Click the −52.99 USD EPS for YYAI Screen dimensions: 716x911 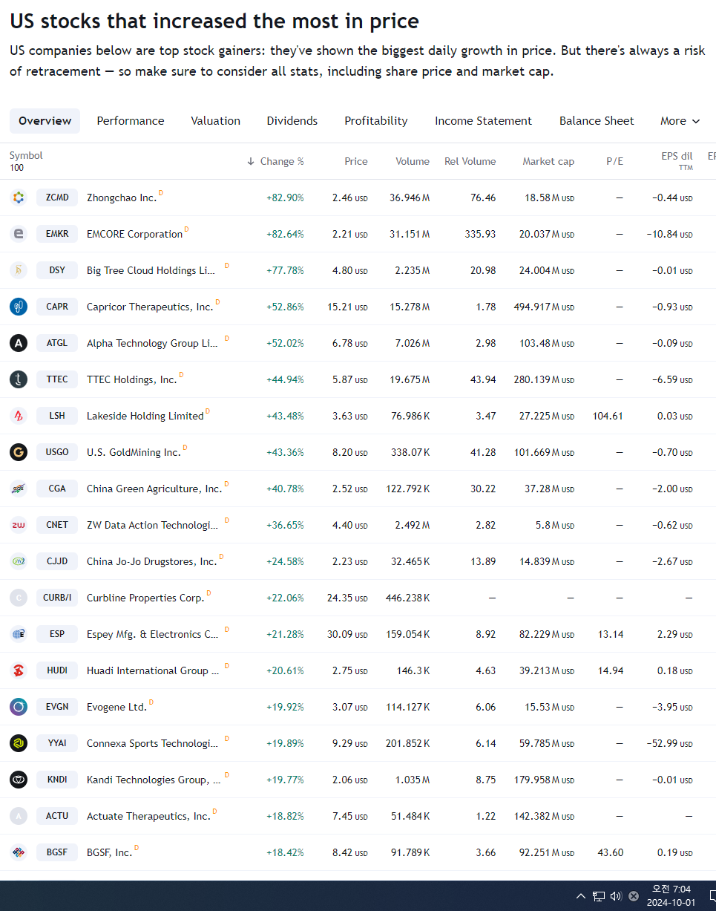tap(669, 743)
